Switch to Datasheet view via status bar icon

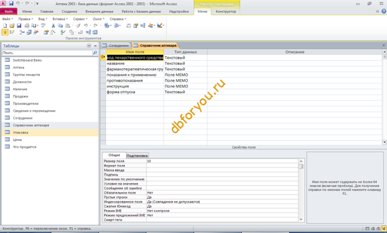(x=367, y=229)
